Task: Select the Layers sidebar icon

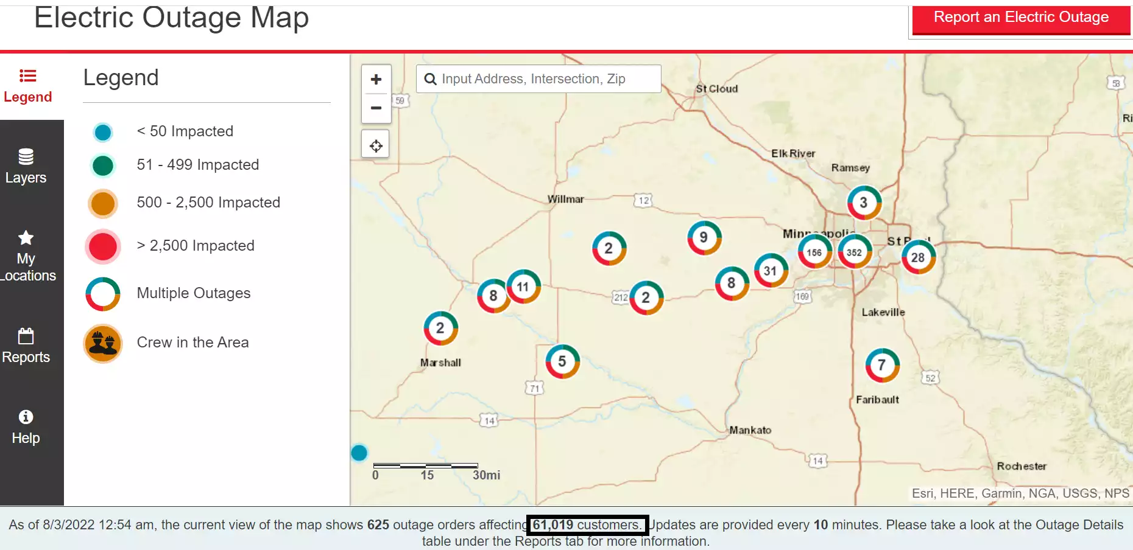Action: pyautogui.click(x=26, y=164)
